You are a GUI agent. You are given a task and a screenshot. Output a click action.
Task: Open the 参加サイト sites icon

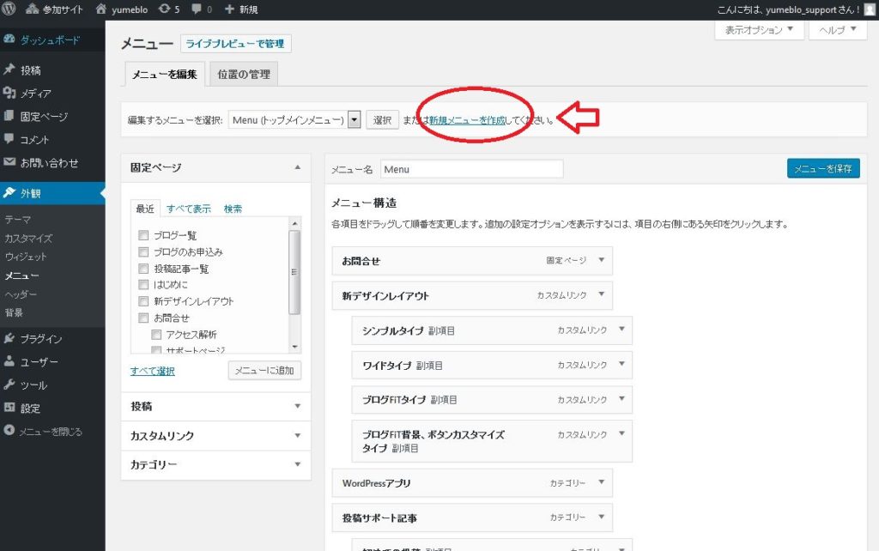tap(32, 9)
